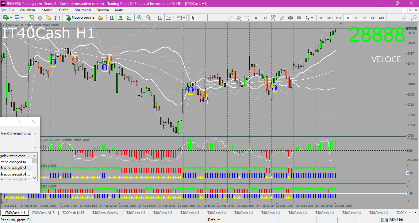The width and height of the screenshot is (419, 223).
Task: Select the '_index trend chan…' alert row
Action: coord(16,156)
